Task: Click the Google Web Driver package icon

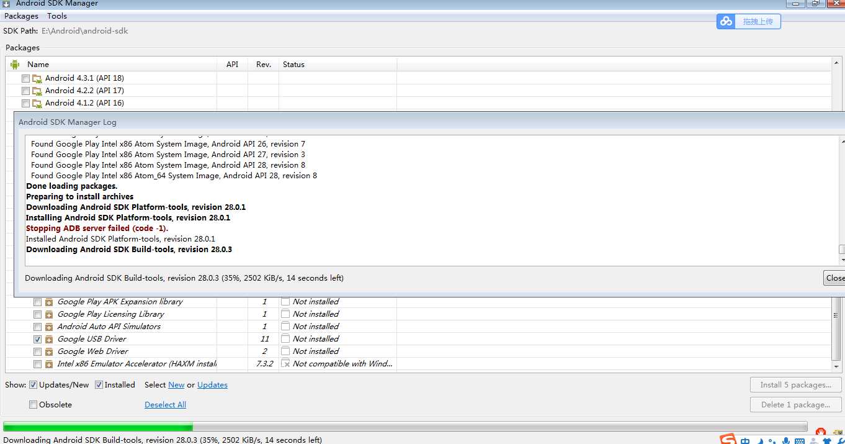Action: 49,351
